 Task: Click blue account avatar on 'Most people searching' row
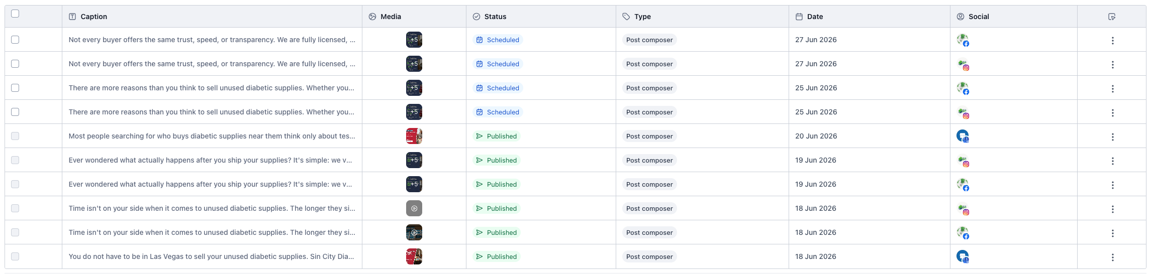963,136
